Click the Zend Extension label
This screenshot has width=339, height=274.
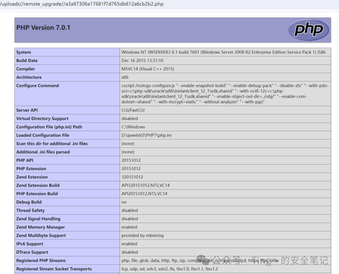coord(32,177)
